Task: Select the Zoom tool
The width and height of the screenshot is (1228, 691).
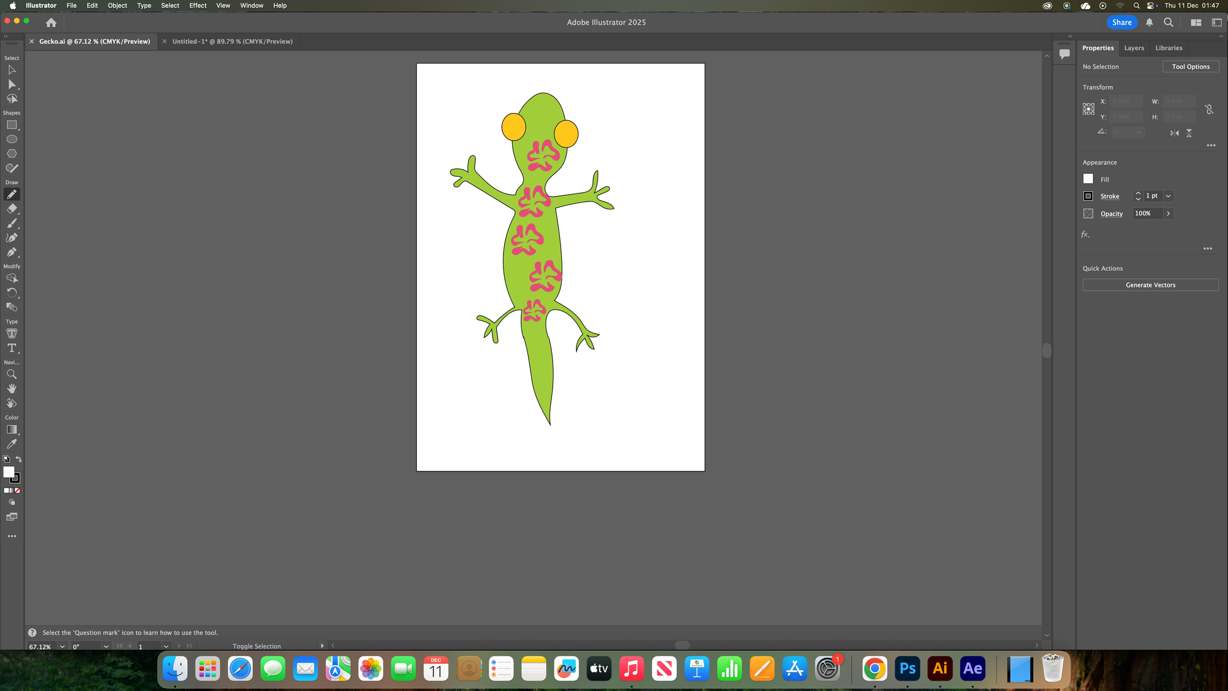Action: tap(12, 374)
